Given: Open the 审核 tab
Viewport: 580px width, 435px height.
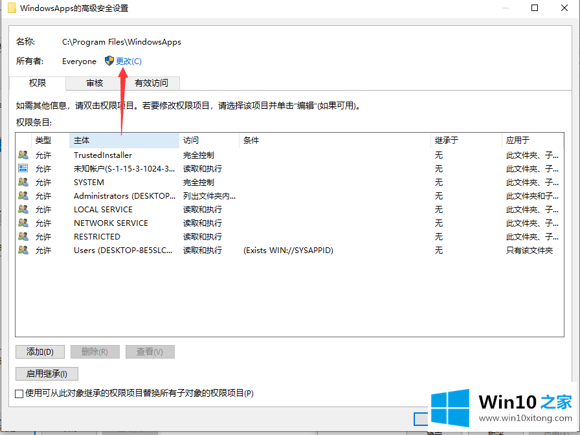Looking at the screenshot, I should pos(95,83).
